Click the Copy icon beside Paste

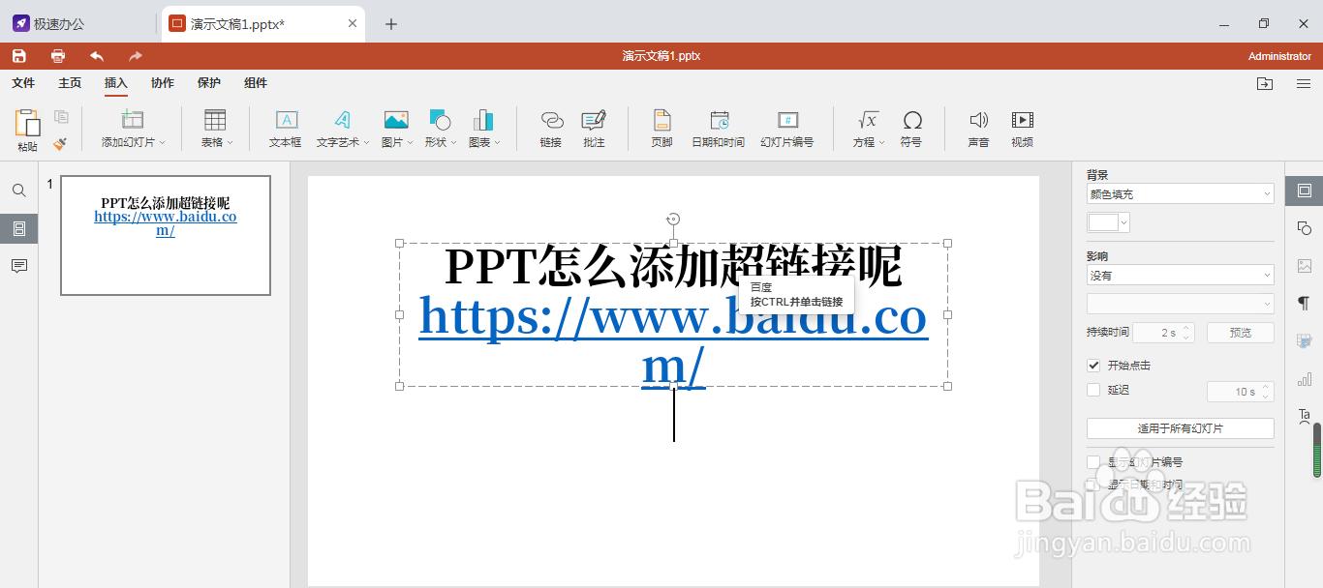click(x=61, y=117)
